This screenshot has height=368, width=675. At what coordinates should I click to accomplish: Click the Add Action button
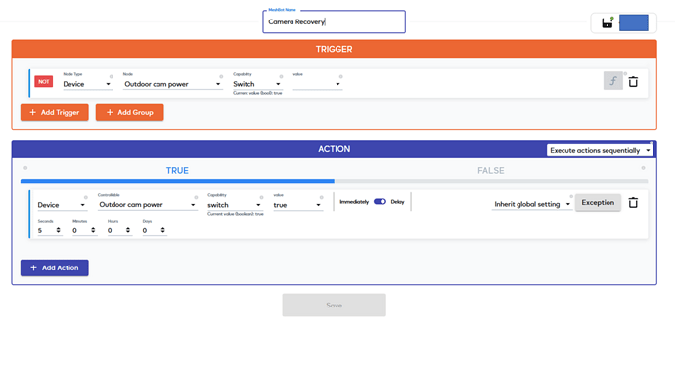tap(54, 268)
